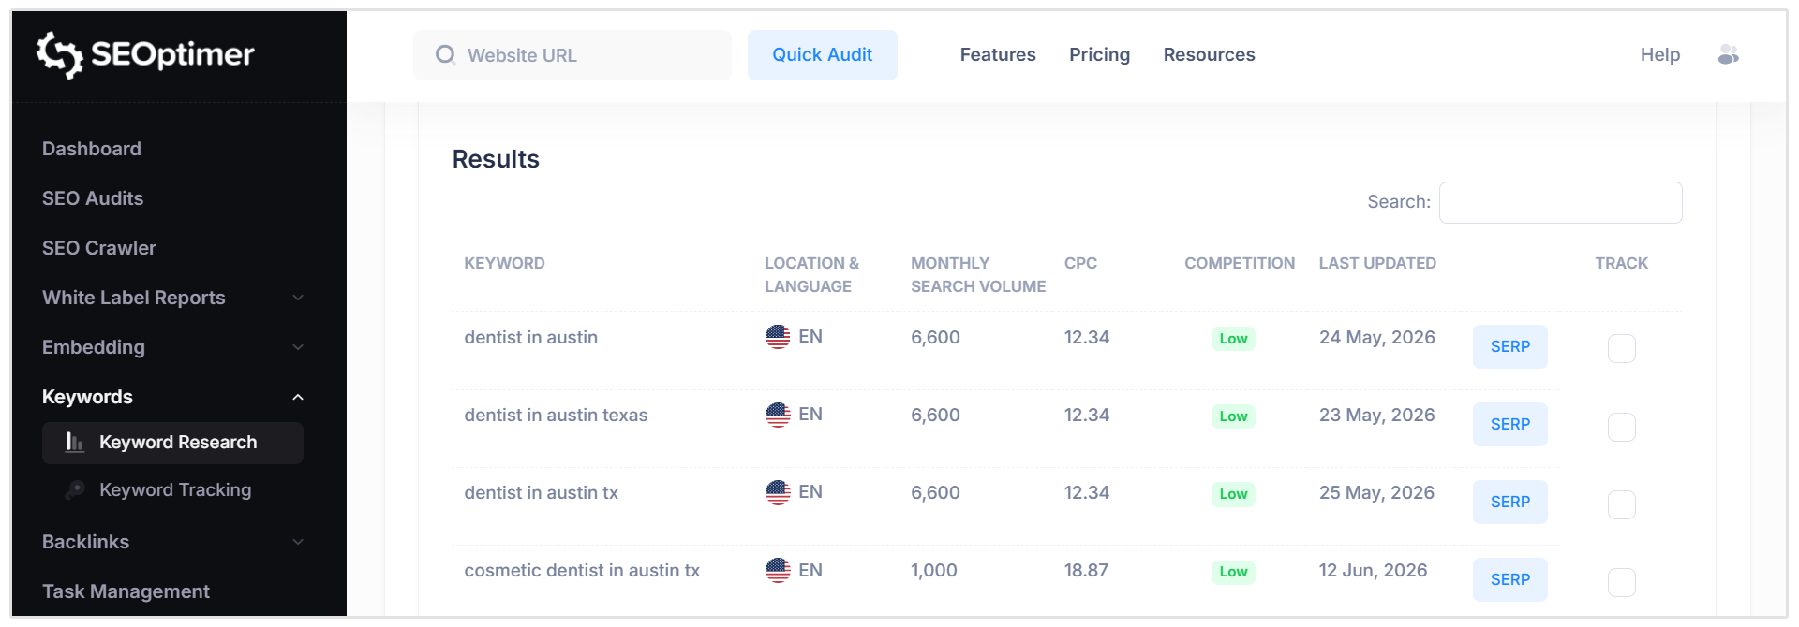Open the Features link
Image resolution: width=1799 pixels, height=627 pixels.
[998, 54]
